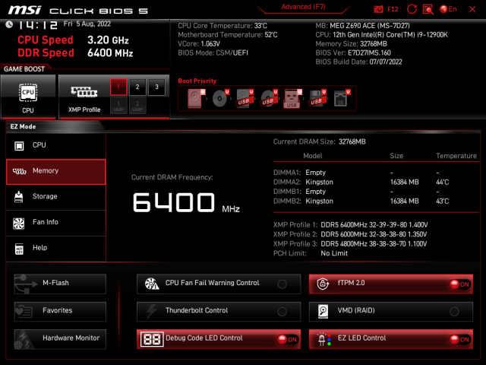Click the circular reset/refresh icon in the top bar
The height and width of the screenshot is (365, 486).
coord(412,9)
